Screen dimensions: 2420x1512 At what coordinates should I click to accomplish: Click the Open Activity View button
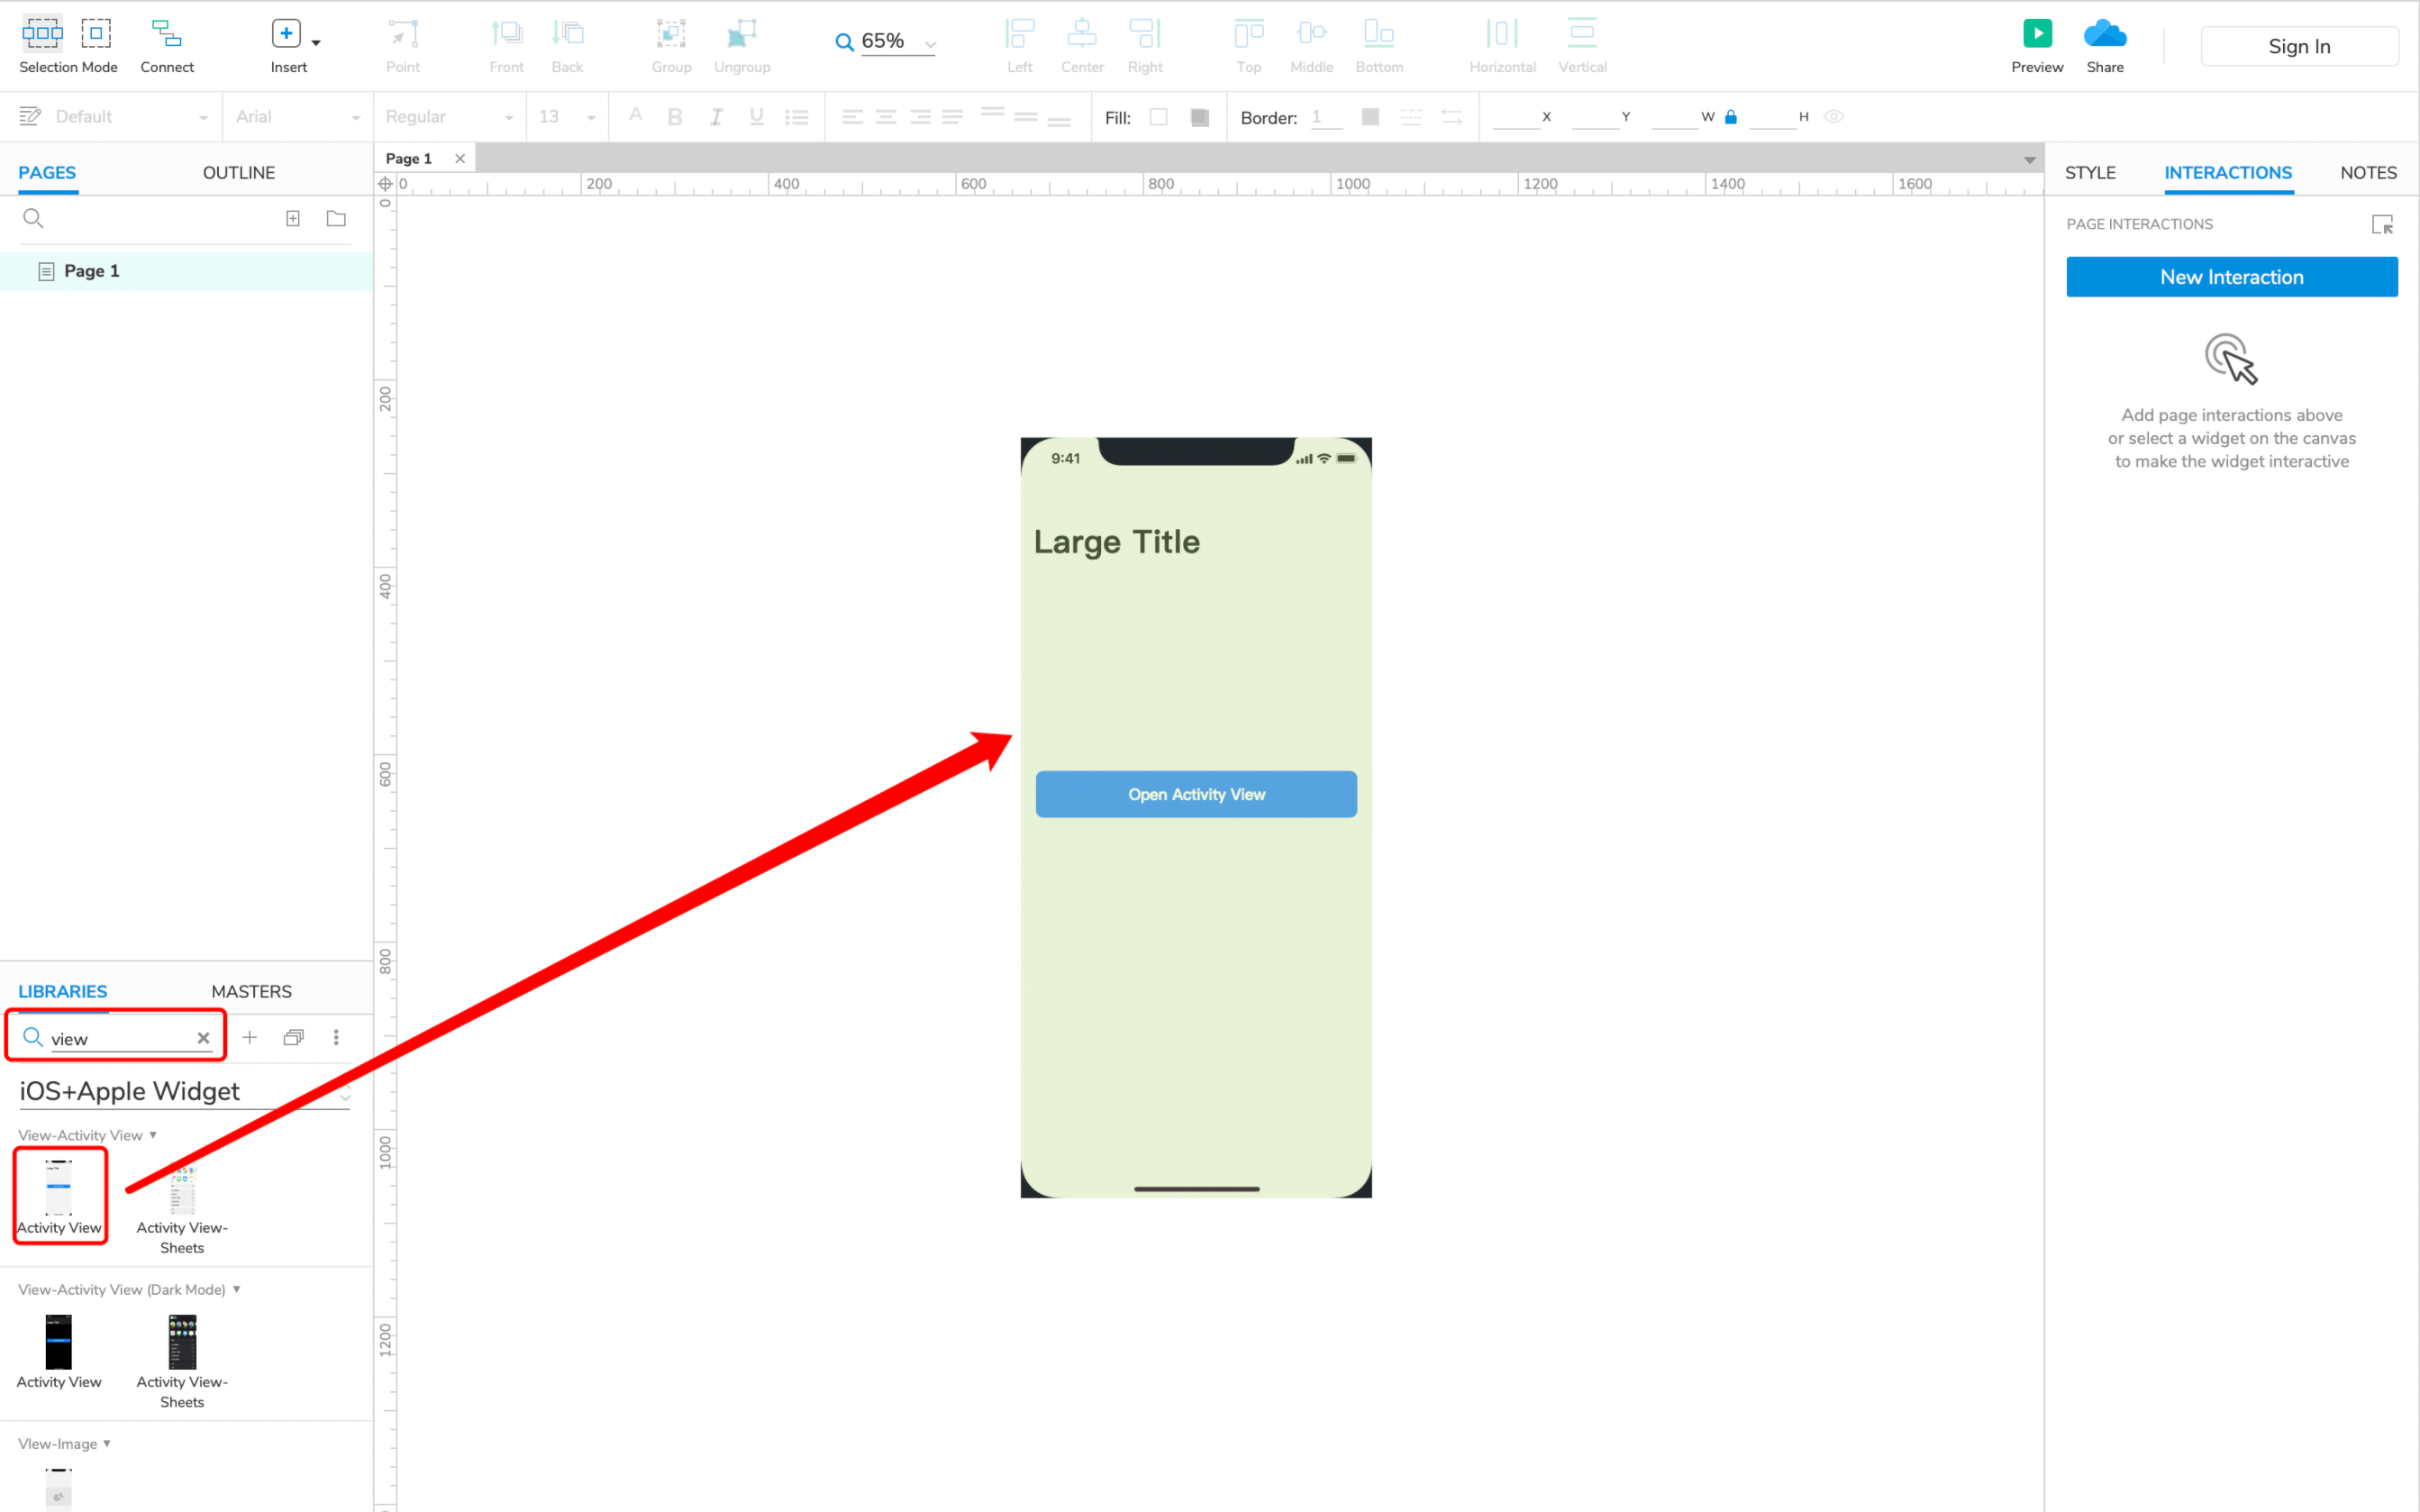click(1196, 795)
